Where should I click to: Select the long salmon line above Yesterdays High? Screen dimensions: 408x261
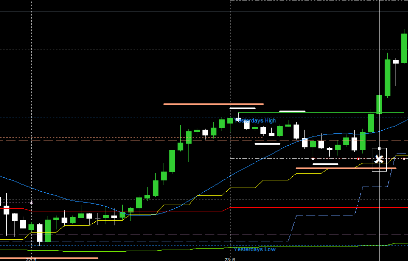213,104
